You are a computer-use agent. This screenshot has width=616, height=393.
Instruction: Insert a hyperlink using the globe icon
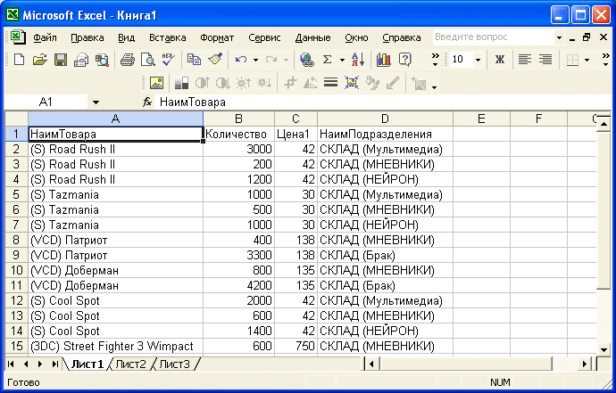[306, 60]
